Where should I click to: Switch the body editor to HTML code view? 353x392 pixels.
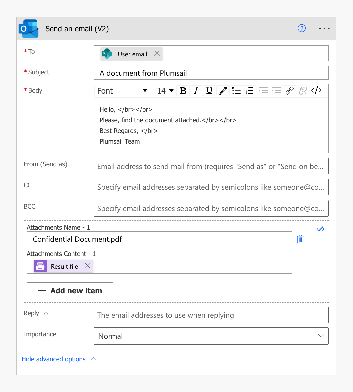[x=316, y=90]
